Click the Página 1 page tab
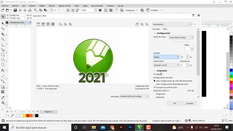The height and width of the screenshot is (131, 233). pos(48,112)
